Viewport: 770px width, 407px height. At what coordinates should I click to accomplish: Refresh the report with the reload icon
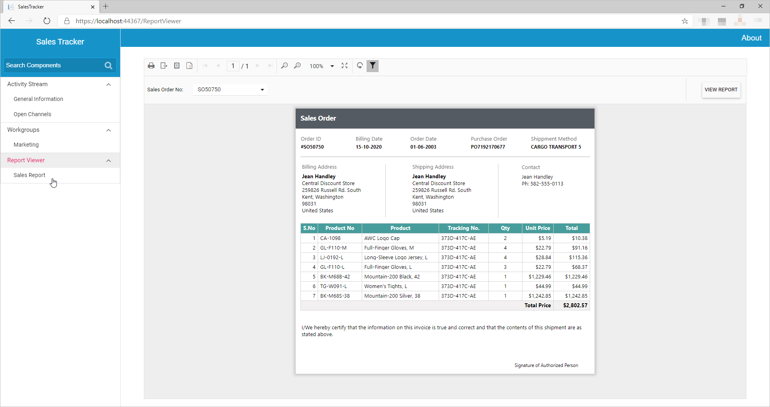click(x=360, y=66)
